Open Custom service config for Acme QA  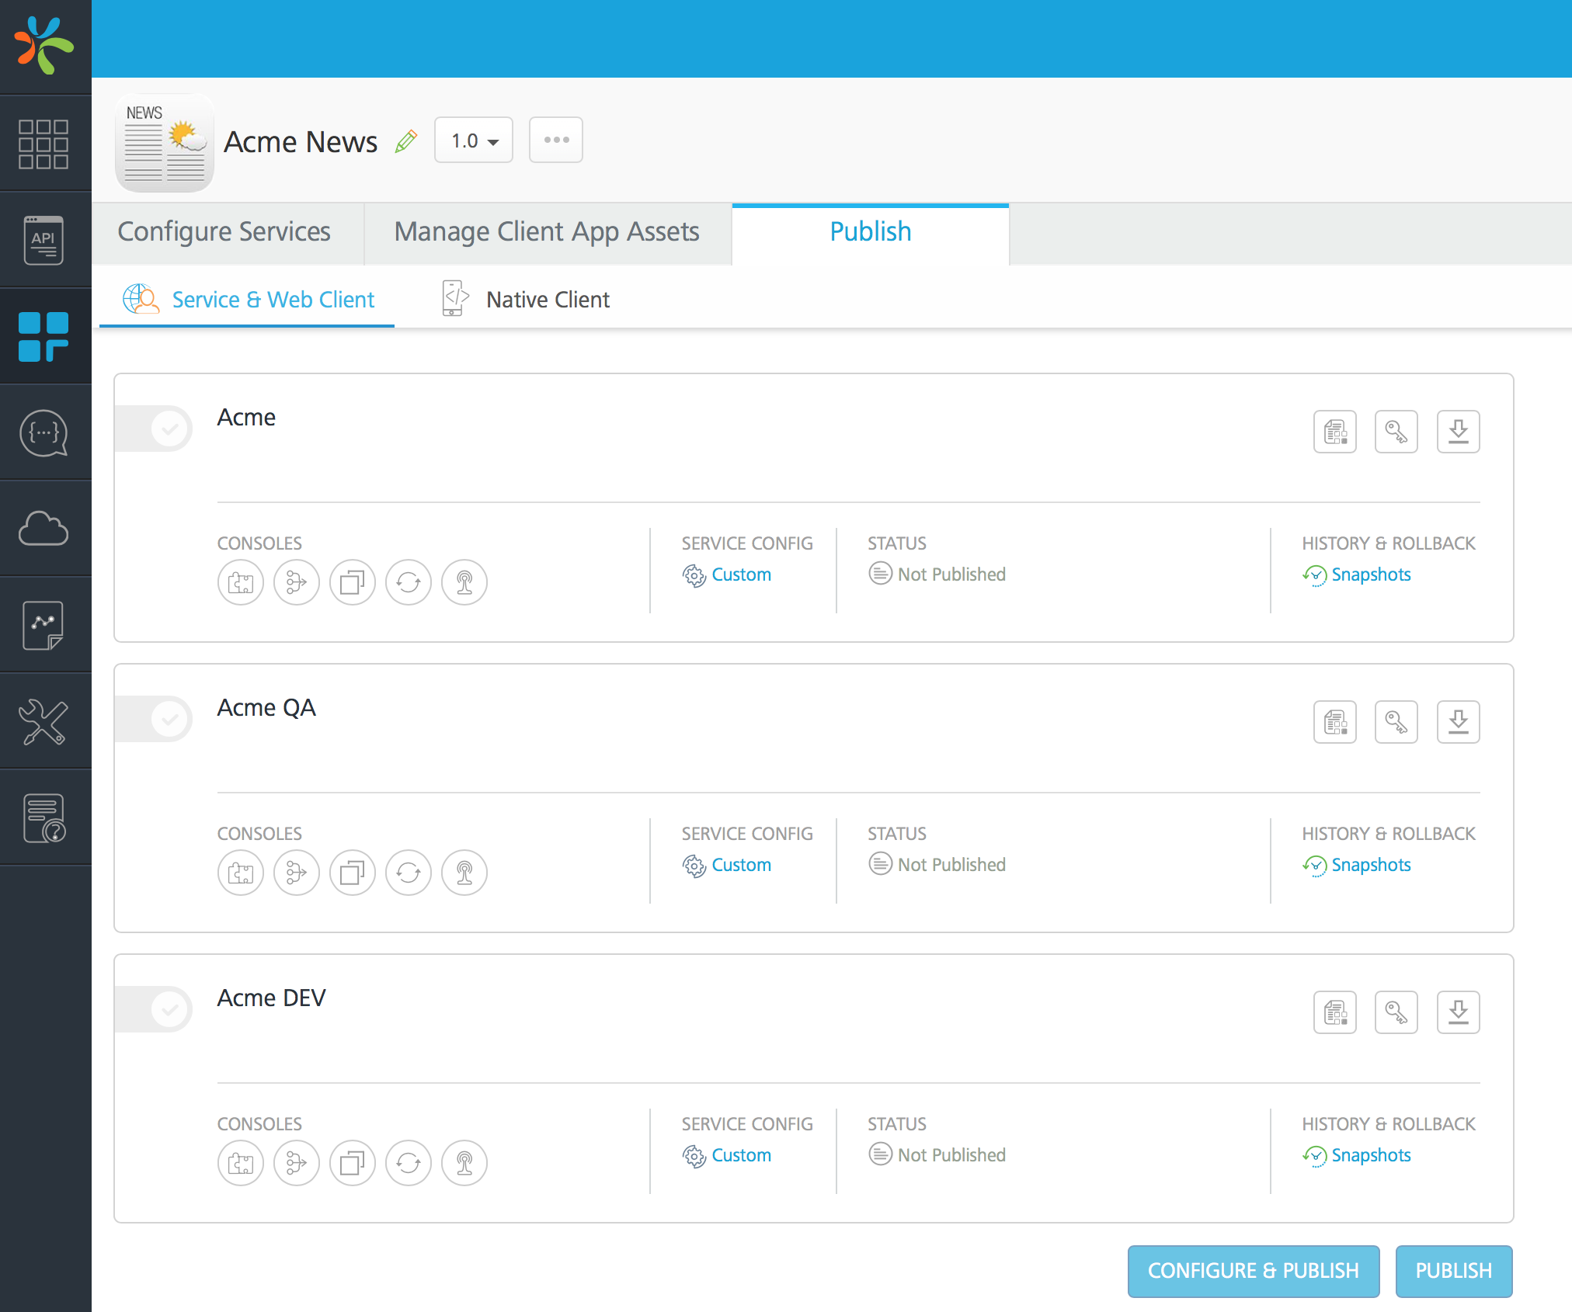(x=741, y=865)
